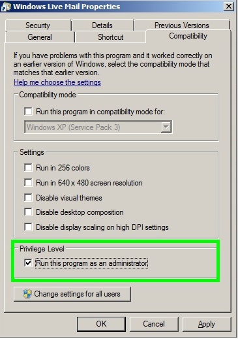238x339 pixels.
Task: Select the General tab
Action: 40,37
